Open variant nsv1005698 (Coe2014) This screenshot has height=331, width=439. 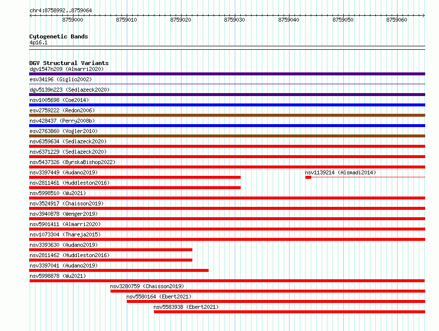59,100
